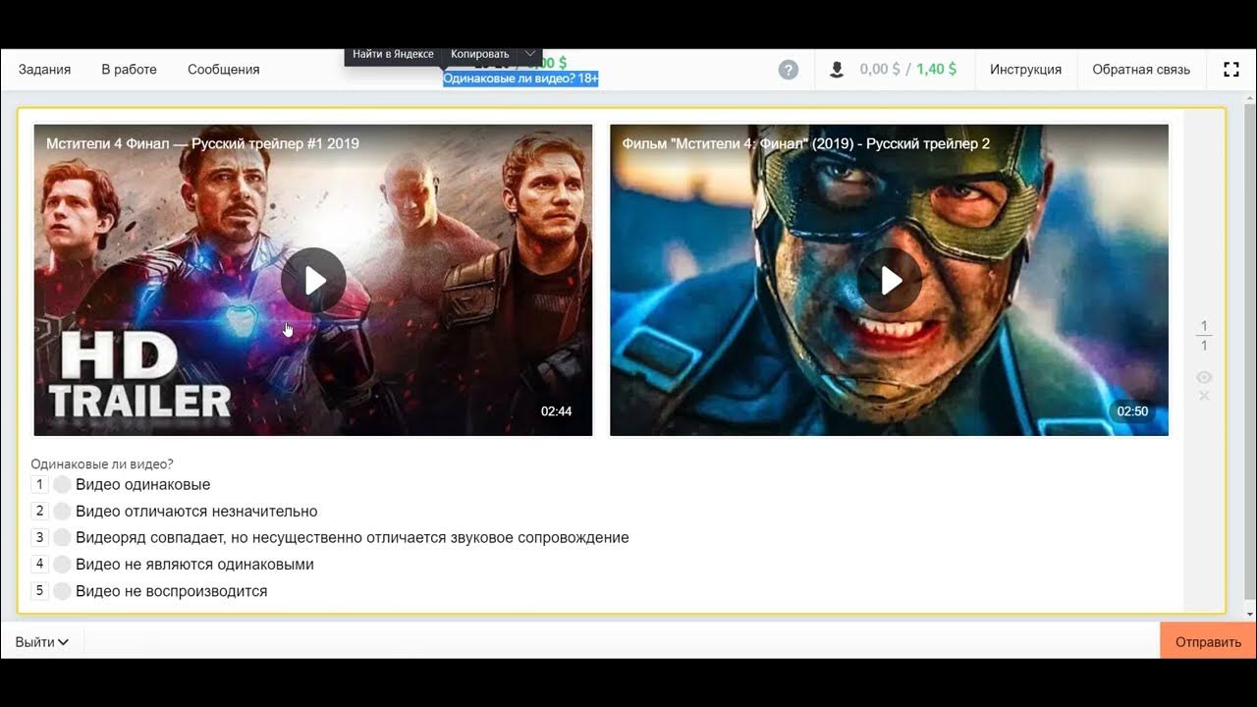1257x707 pixels.
Task: Click hotkey box "1" beside first option
Action: (x=39, y=484)
